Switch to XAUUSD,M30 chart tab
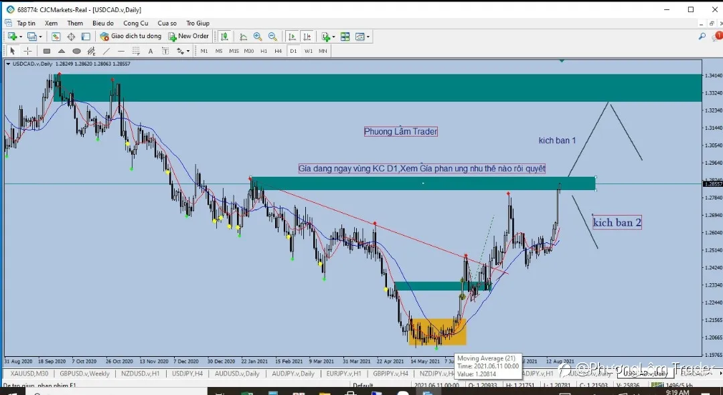 (29, 374)
